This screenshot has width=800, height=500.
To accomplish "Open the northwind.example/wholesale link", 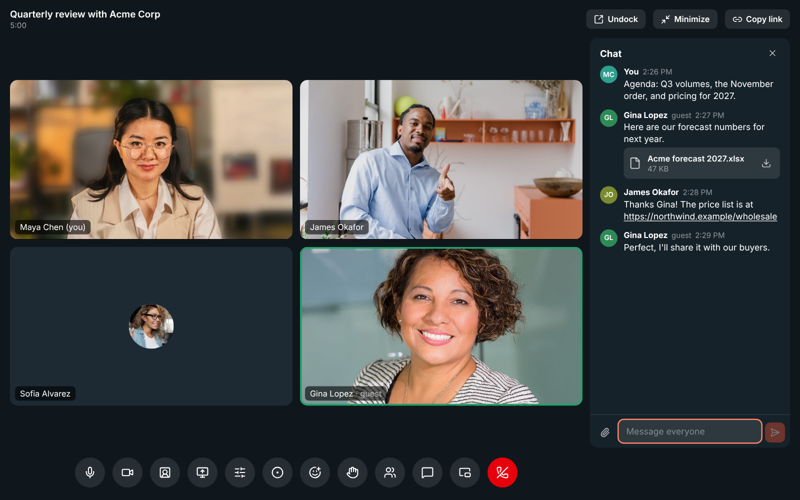I will [x=700, y=216].
